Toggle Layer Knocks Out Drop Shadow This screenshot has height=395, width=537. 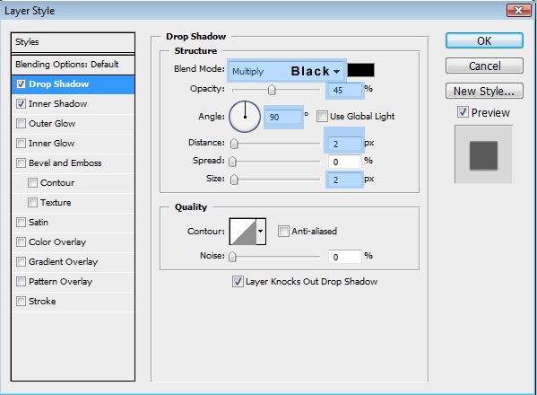(x=238, y=282)
